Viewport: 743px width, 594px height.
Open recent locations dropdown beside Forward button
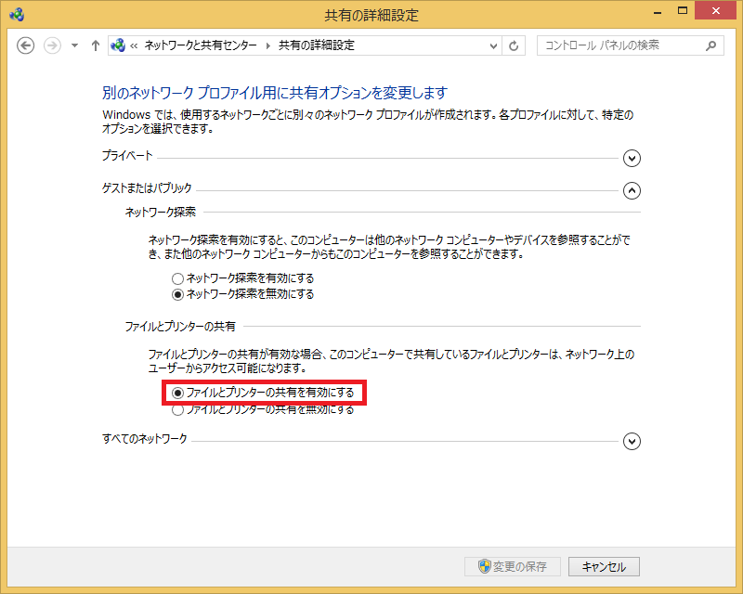74,45
